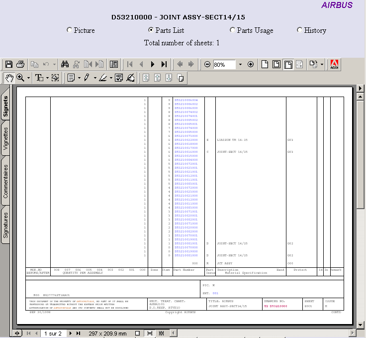Switch to continuous facing layout in status bar
366x338 pixels.
coord(161,334)
